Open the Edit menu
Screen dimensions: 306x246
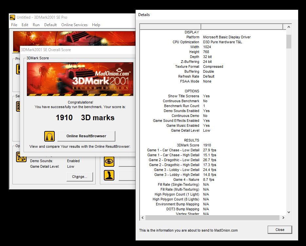tap(25, 25)
